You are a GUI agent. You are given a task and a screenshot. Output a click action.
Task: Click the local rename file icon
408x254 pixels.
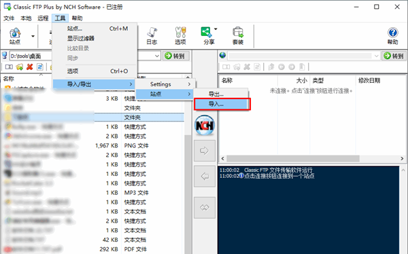9,67
